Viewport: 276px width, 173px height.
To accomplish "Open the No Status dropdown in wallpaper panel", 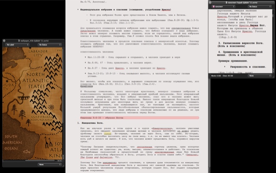I will tap(49, 45).
